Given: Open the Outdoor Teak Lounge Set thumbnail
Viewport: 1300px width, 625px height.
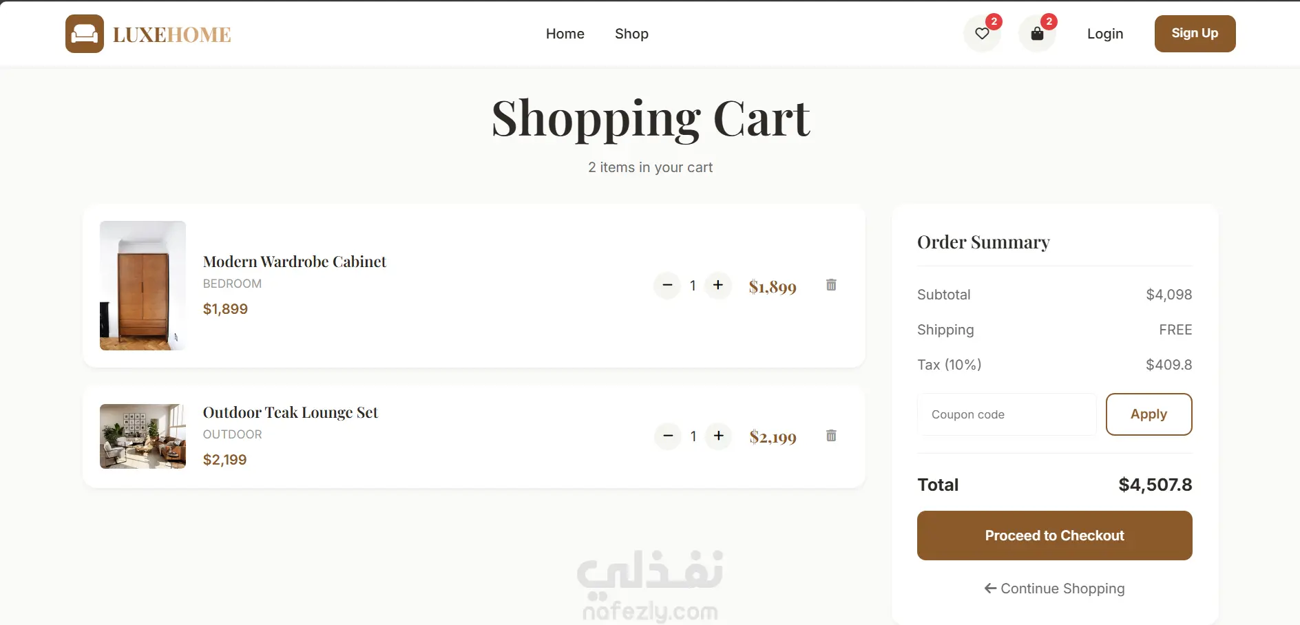Looking at the screenshot, I should pyautogui.click(x=143, y=436).
